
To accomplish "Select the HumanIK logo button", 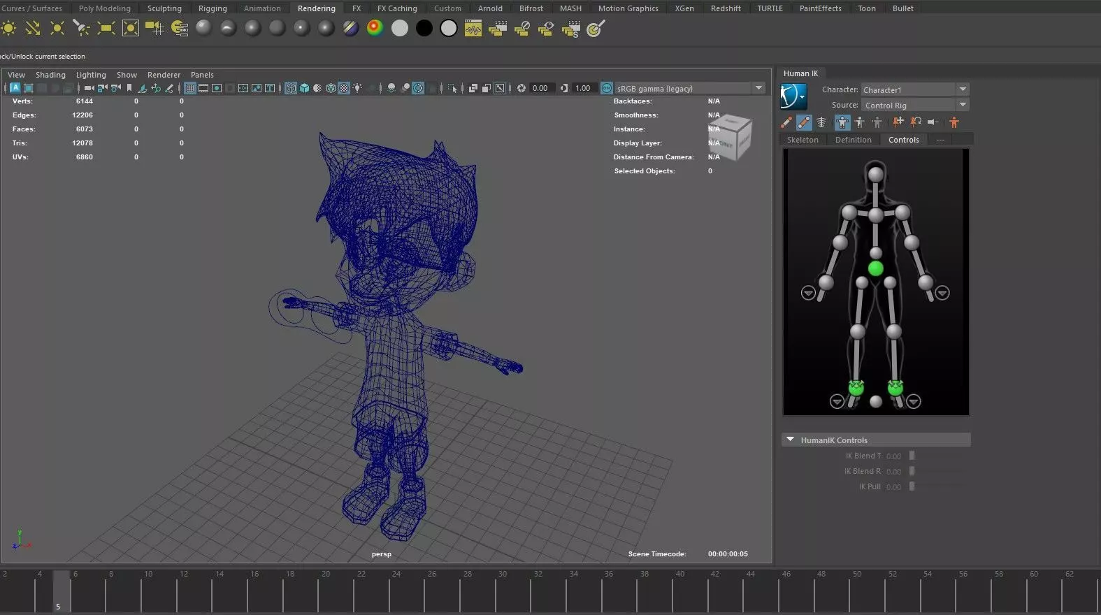I will 793,96.
